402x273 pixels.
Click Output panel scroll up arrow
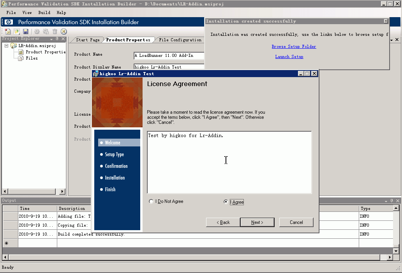pyautogui.click(x=396, y=208)
